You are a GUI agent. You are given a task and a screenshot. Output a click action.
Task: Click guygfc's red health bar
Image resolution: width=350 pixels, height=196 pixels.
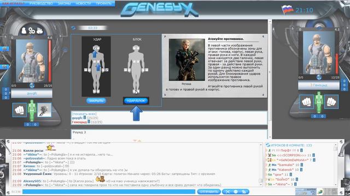[50, 61]
